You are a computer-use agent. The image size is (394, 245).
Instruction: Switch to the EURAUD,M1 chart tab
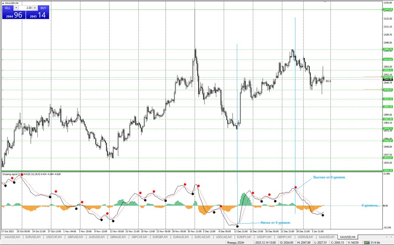coord(181,237)
